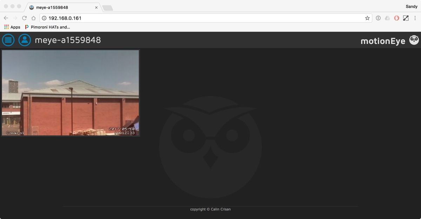The width and height of the screenshot is (421, 219).
Task: Click the motionEye owl logo
Action: tap(414, 40)
